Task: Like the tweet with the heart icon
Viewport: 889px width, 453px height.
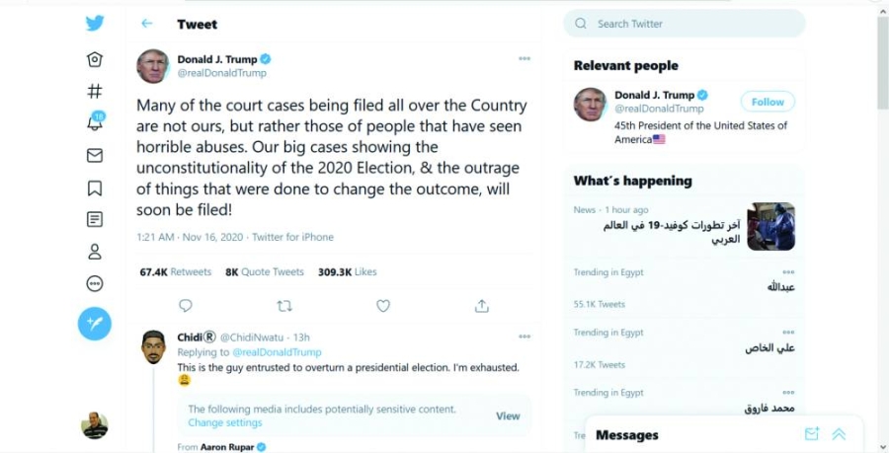Action: click(383, 306)
